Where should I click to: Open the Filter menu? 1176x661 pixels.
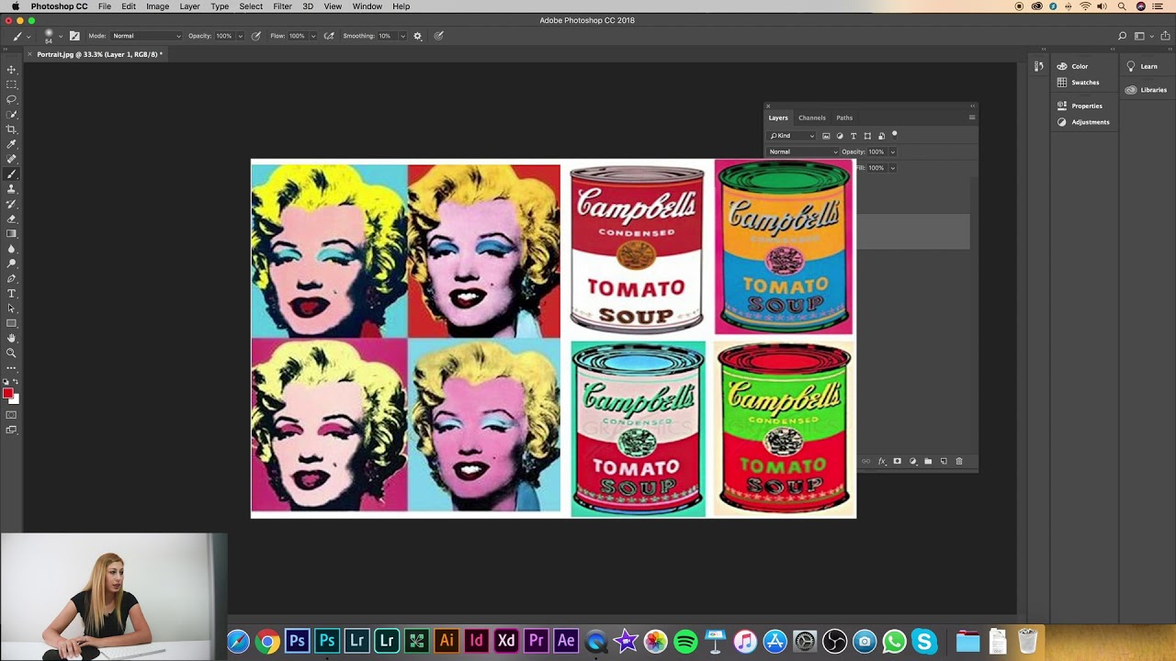[x=282, y=6]
